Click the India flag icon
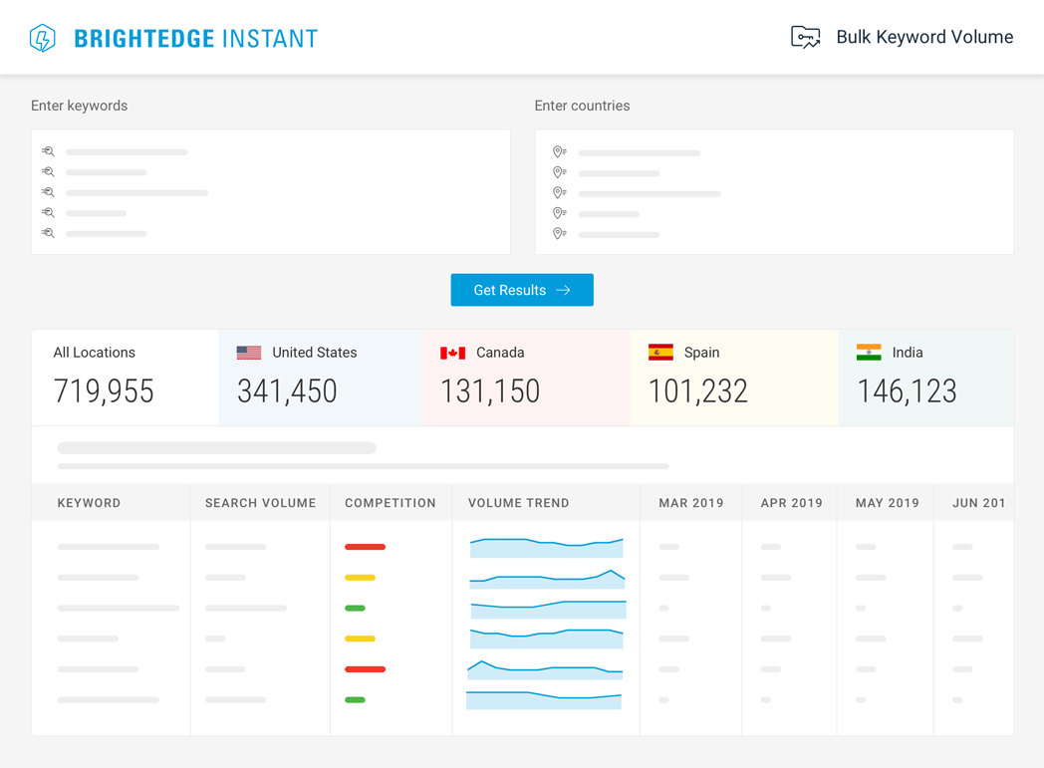The width and height of the screenshot is (1044, 768). [869, 353]
